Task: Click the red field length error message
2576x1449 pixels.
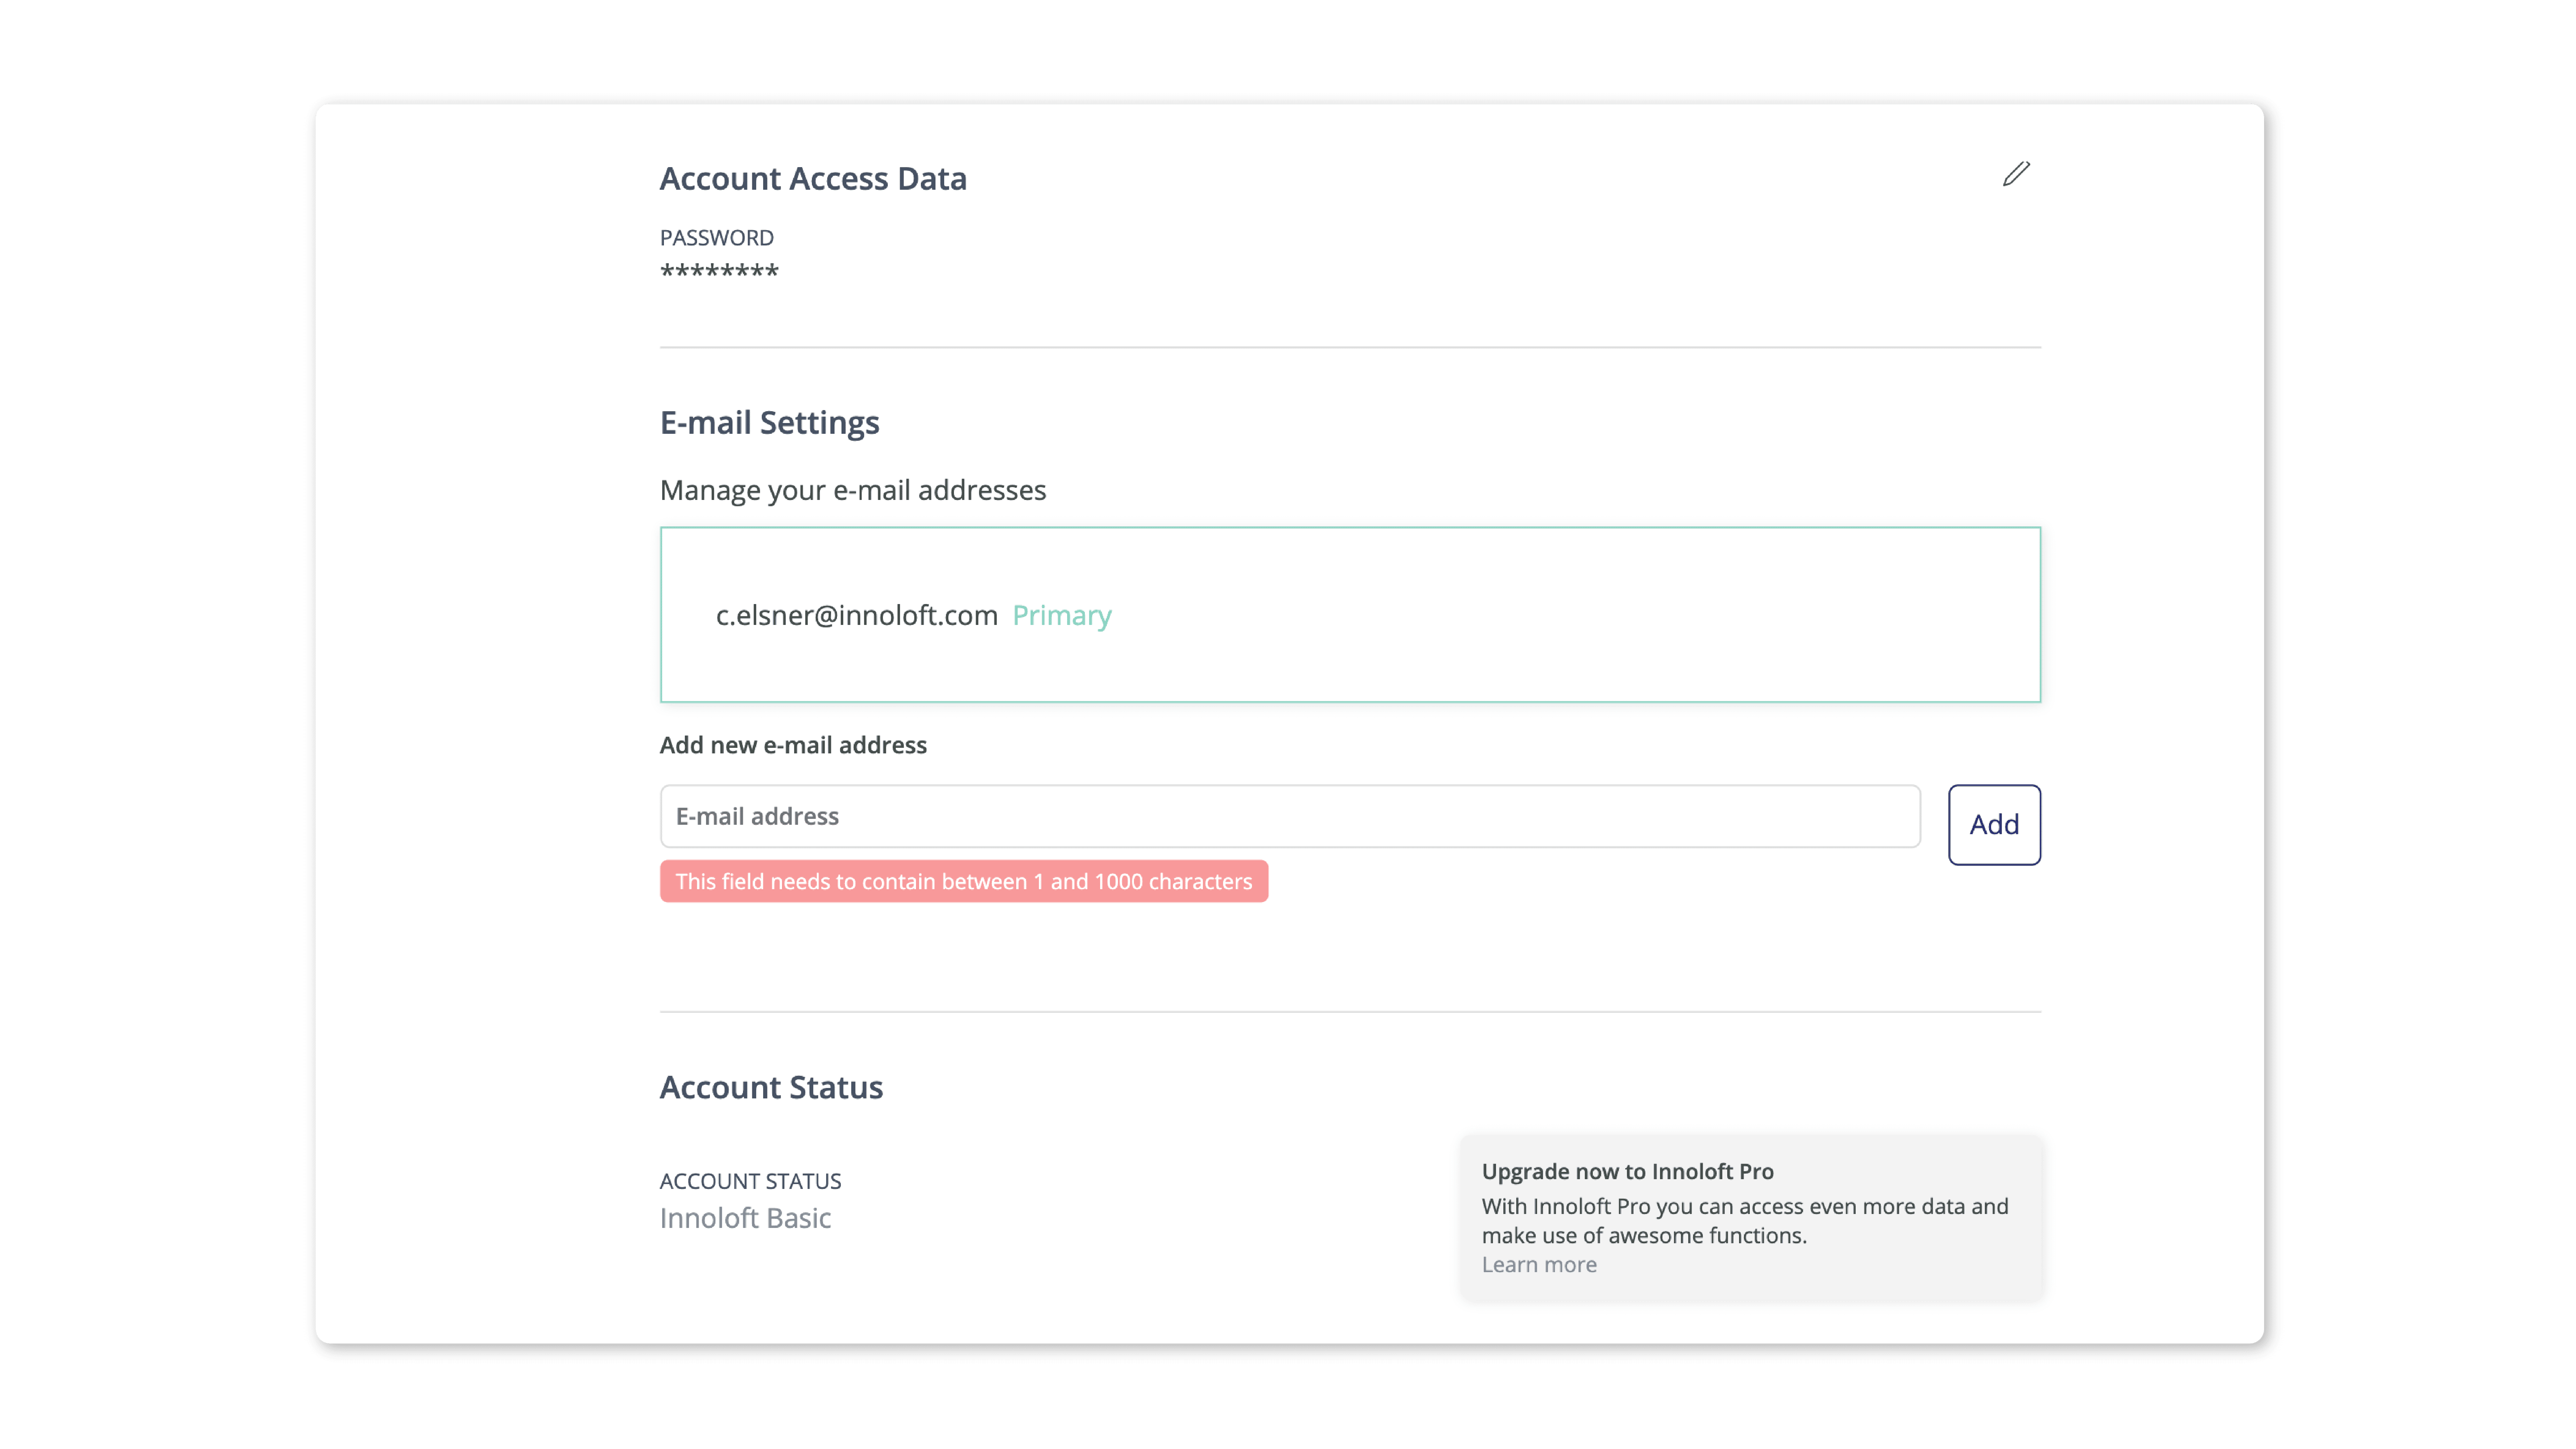Action: point(964,881)
